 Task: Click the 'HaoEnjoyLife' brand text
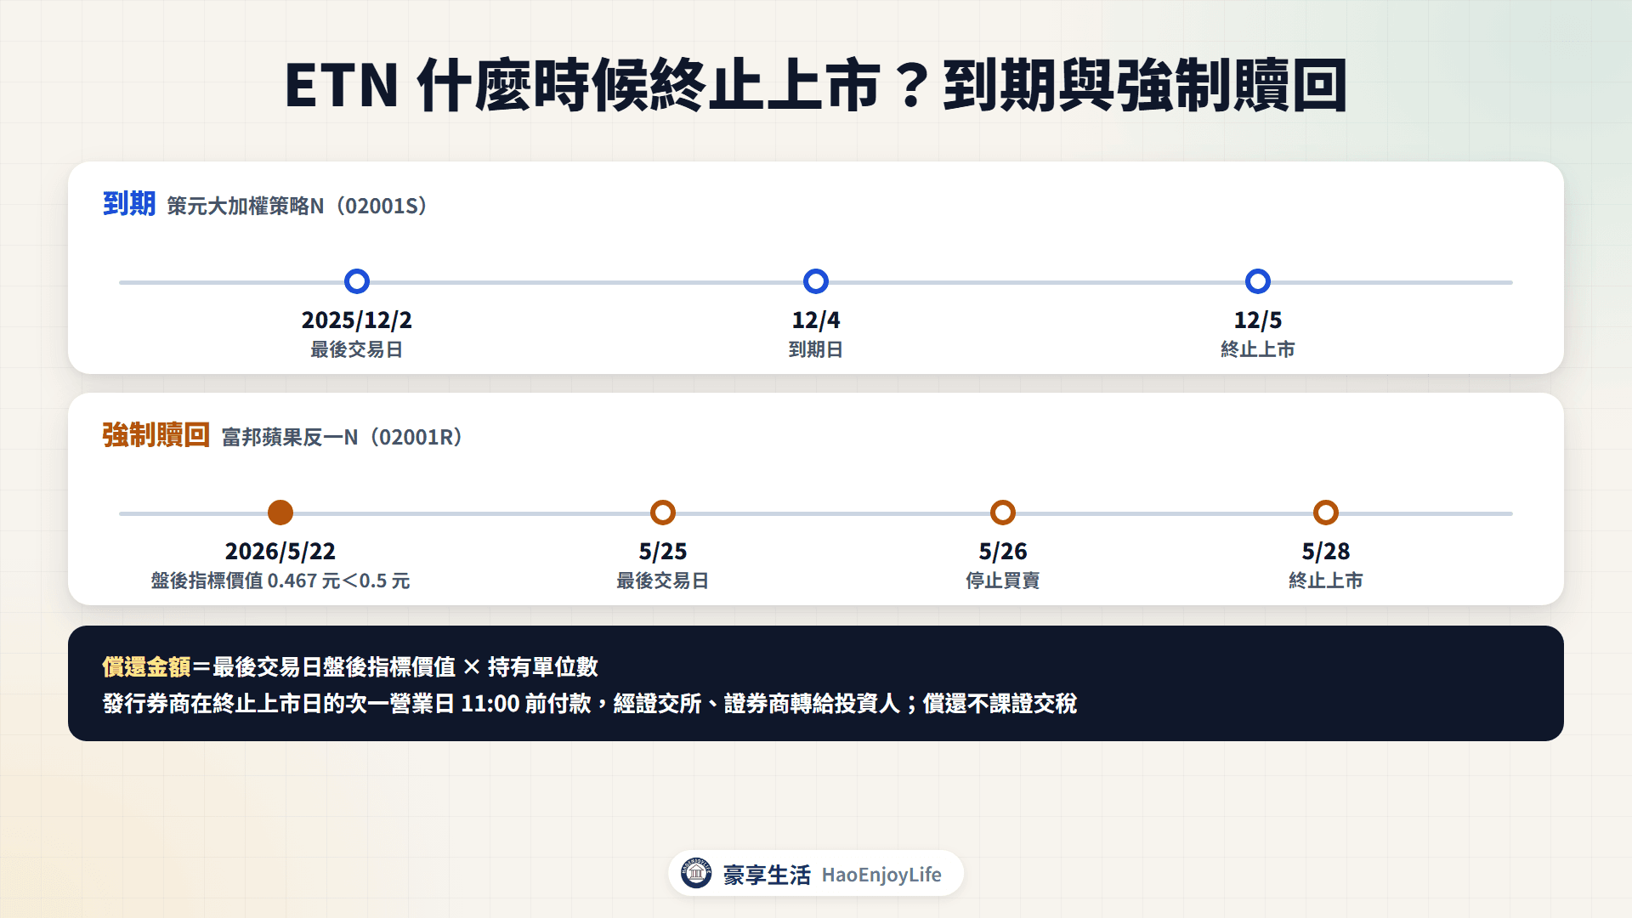881,875
